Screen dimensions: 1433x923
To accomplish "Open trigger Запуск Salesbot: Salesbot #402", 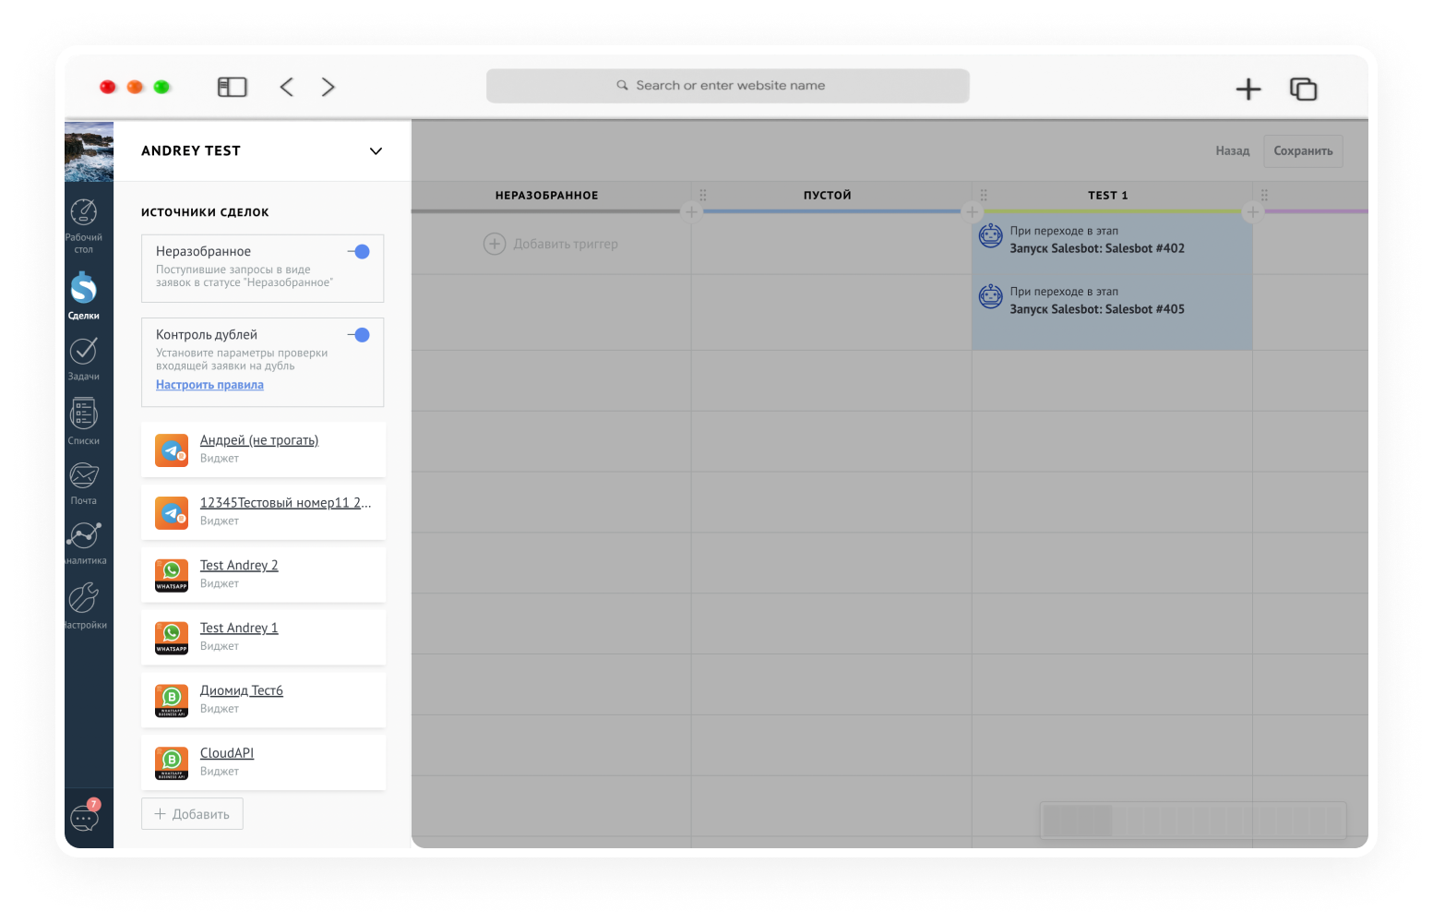I will pyautogui.click(x=1097, y=248).
